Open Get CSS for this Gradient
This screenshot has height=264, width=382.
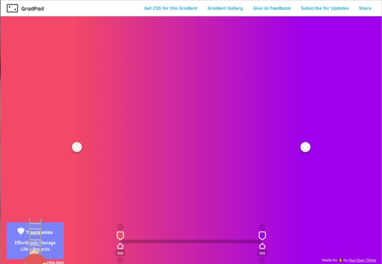point(171,9)
